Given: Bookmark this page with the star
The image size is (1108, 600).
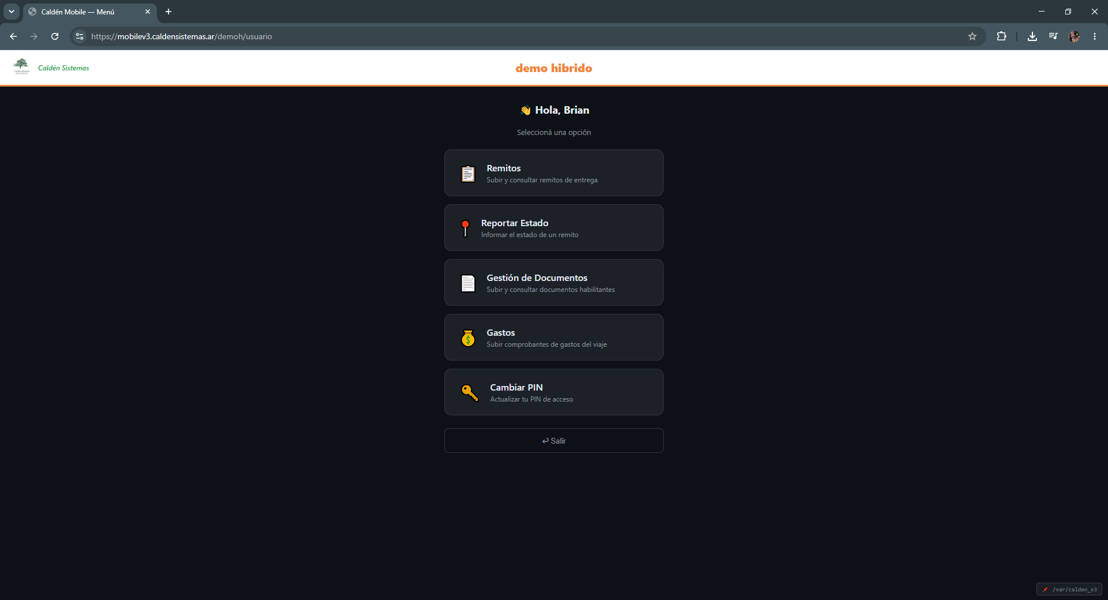Looking at the screenshot, I should [972, 36].
